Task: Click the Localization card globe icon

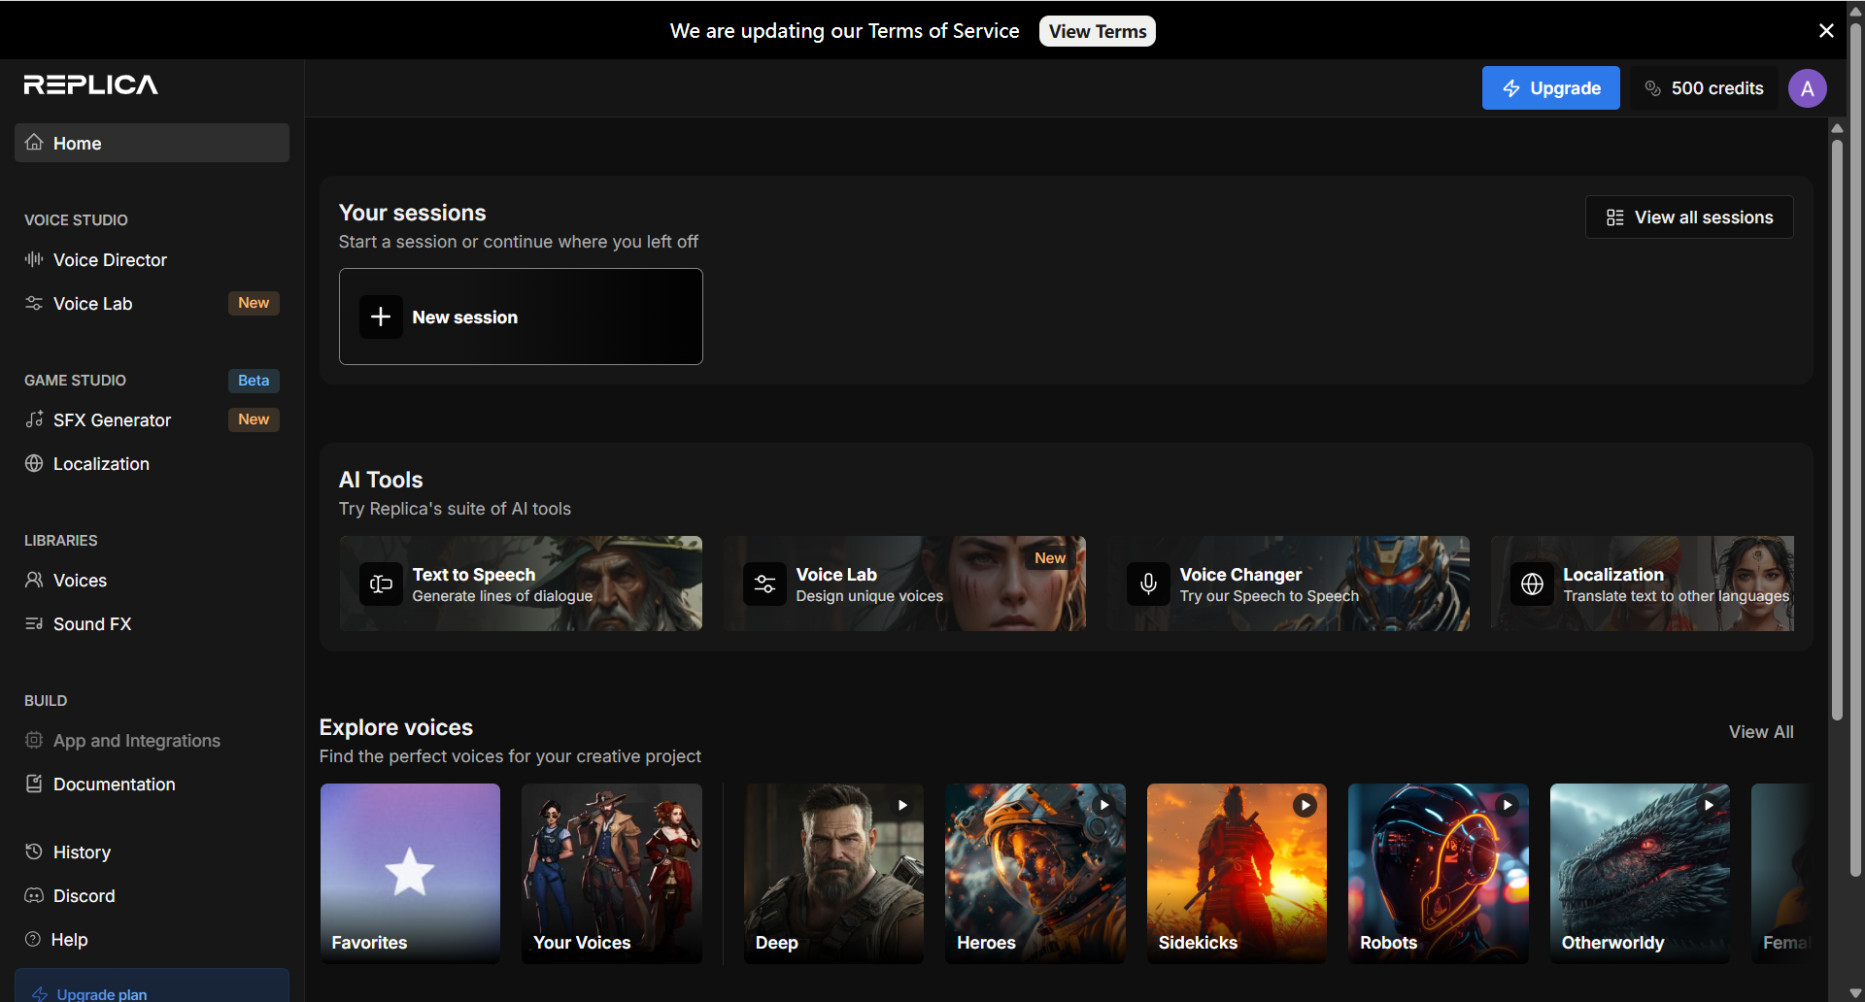Action: 1532,584
